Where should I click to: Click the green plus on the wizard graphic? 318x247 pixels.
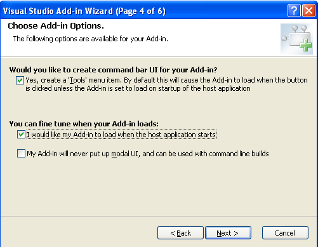click(305, 45)
